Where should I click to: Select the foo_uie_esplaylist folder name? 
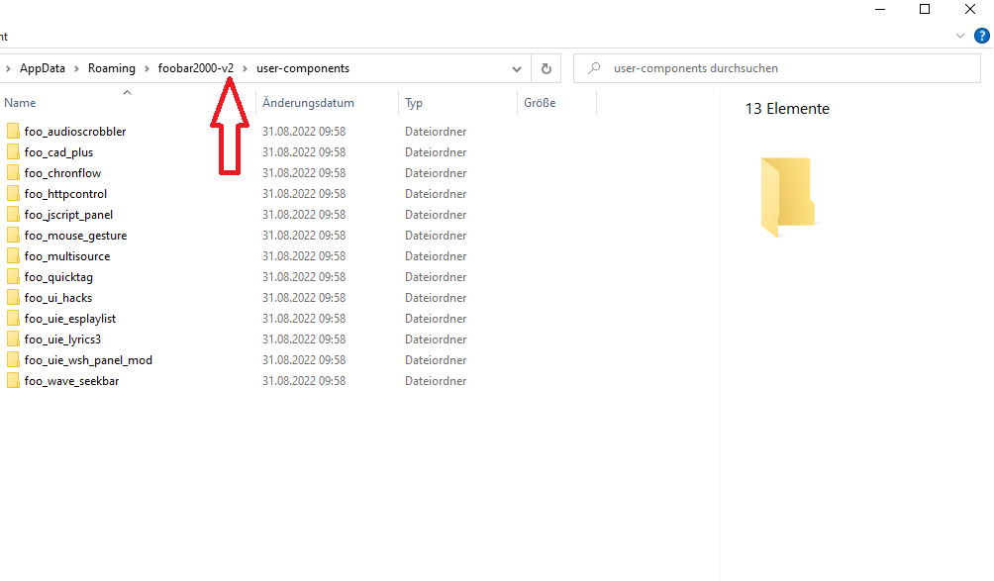pos(70,319)
